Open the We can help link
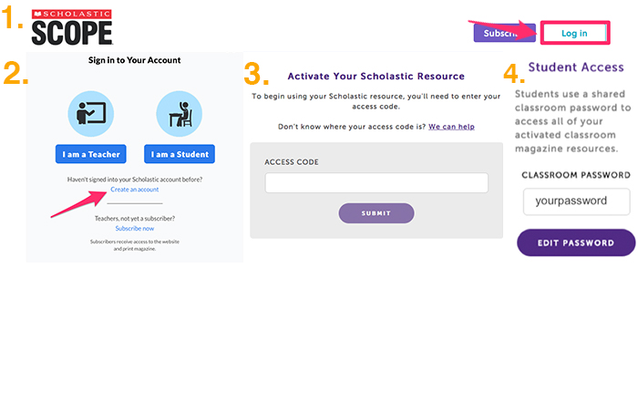This screenshot has width=638, height=412. pos(452,127)
